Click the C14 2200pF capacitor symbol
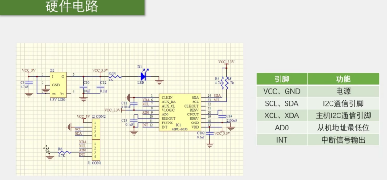The image size is (387, 180). [222, 116]
